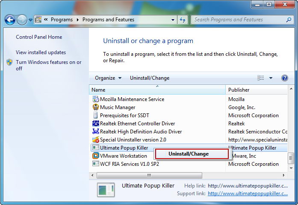Click the vertical scrollbar thumb
The image size is (298, 205).
(291, 158)
